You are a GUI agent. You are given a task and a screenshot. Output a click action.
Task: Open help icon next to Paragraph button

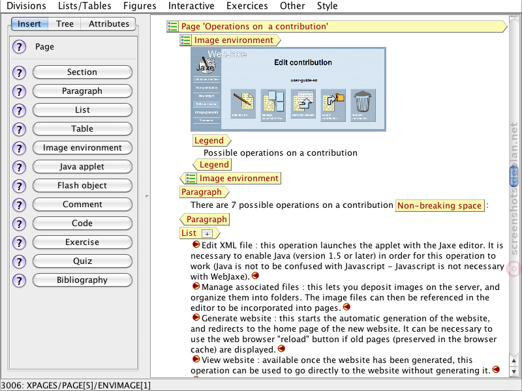pos(20,91)
